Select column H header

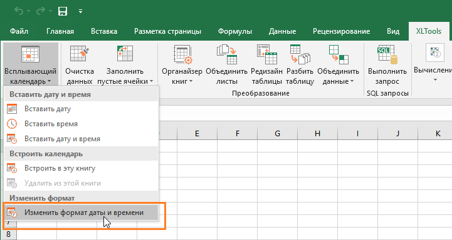pyautogui.click(x=317, y=134)
